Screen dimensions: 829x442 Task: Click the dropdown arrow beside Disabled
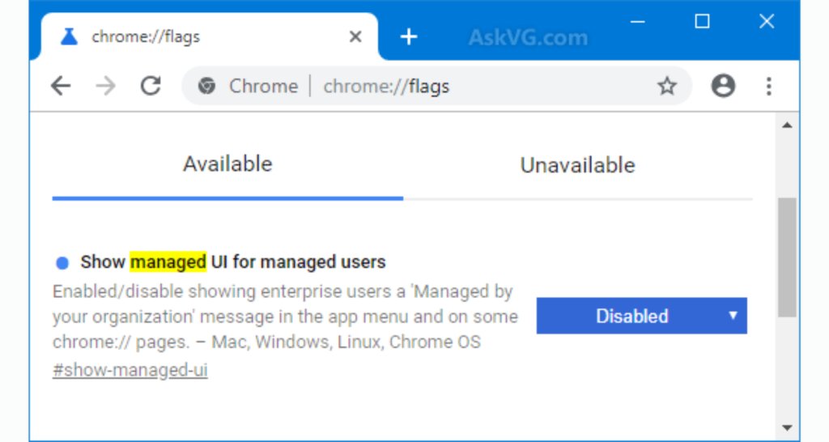733,316
